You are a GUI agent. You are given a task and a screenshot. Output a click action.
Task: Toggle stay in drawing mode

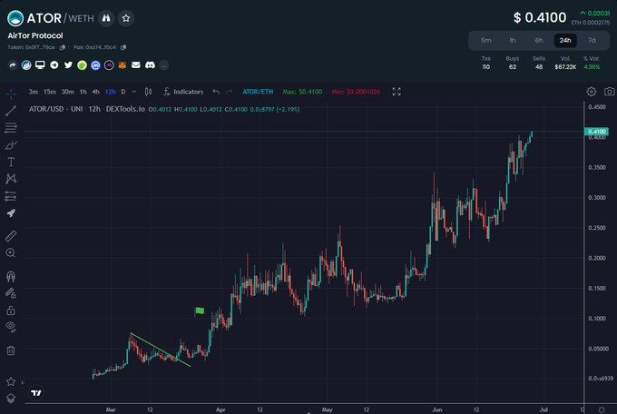tap(11, 293)
